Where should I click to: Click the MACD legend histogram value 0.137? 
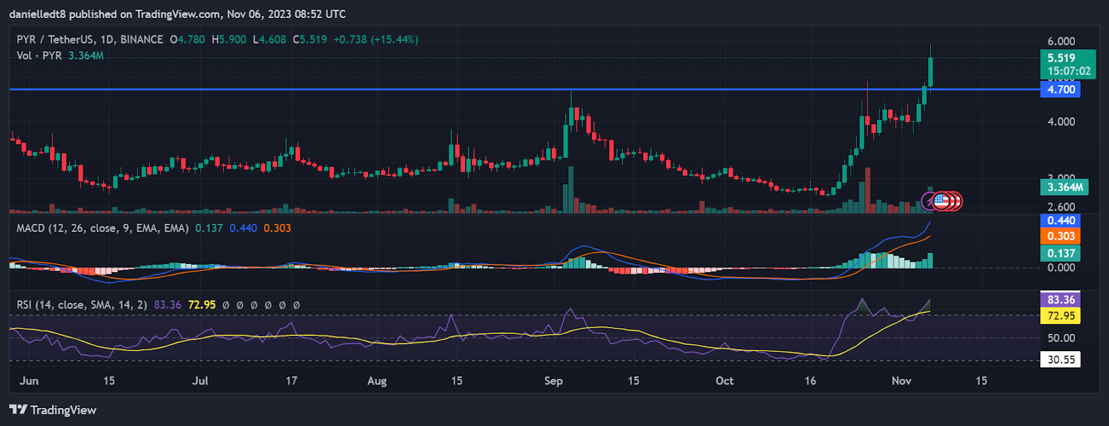click(x=209, y=228)
